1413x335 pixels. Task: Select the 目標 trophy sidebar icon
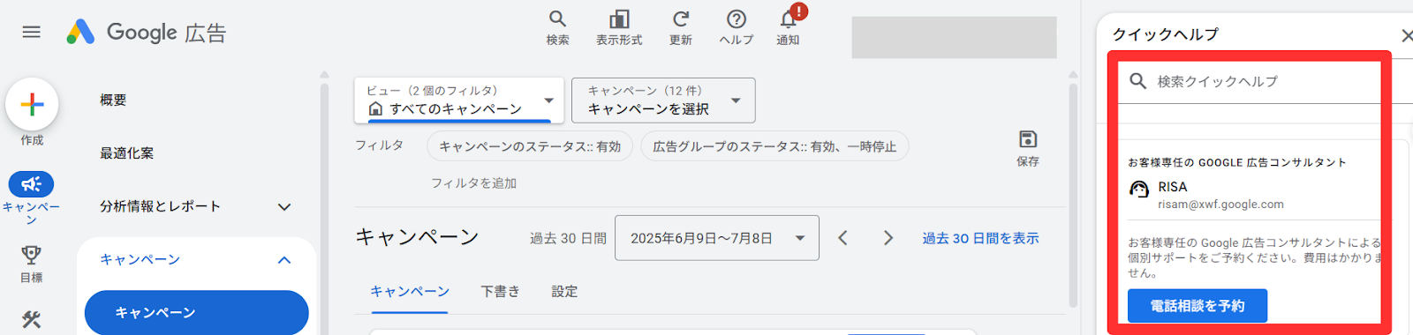[31, 256]
